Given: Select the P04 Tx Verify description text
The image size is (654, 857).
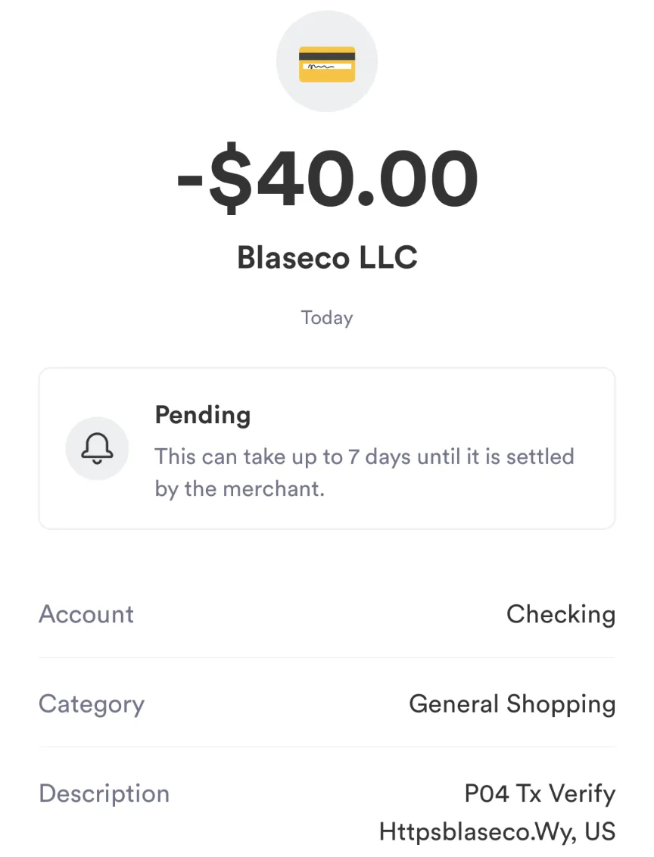Looking at the screenshot, I should click(x=540, y=793).
